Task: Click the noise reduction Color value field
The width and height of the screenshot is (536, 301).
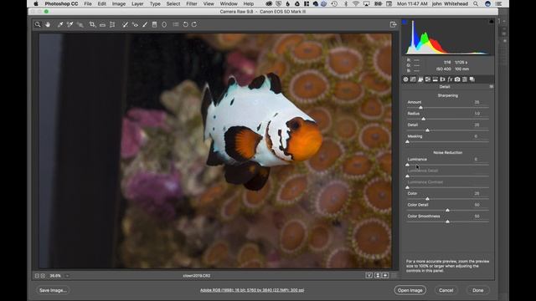Action: (477, 193)
